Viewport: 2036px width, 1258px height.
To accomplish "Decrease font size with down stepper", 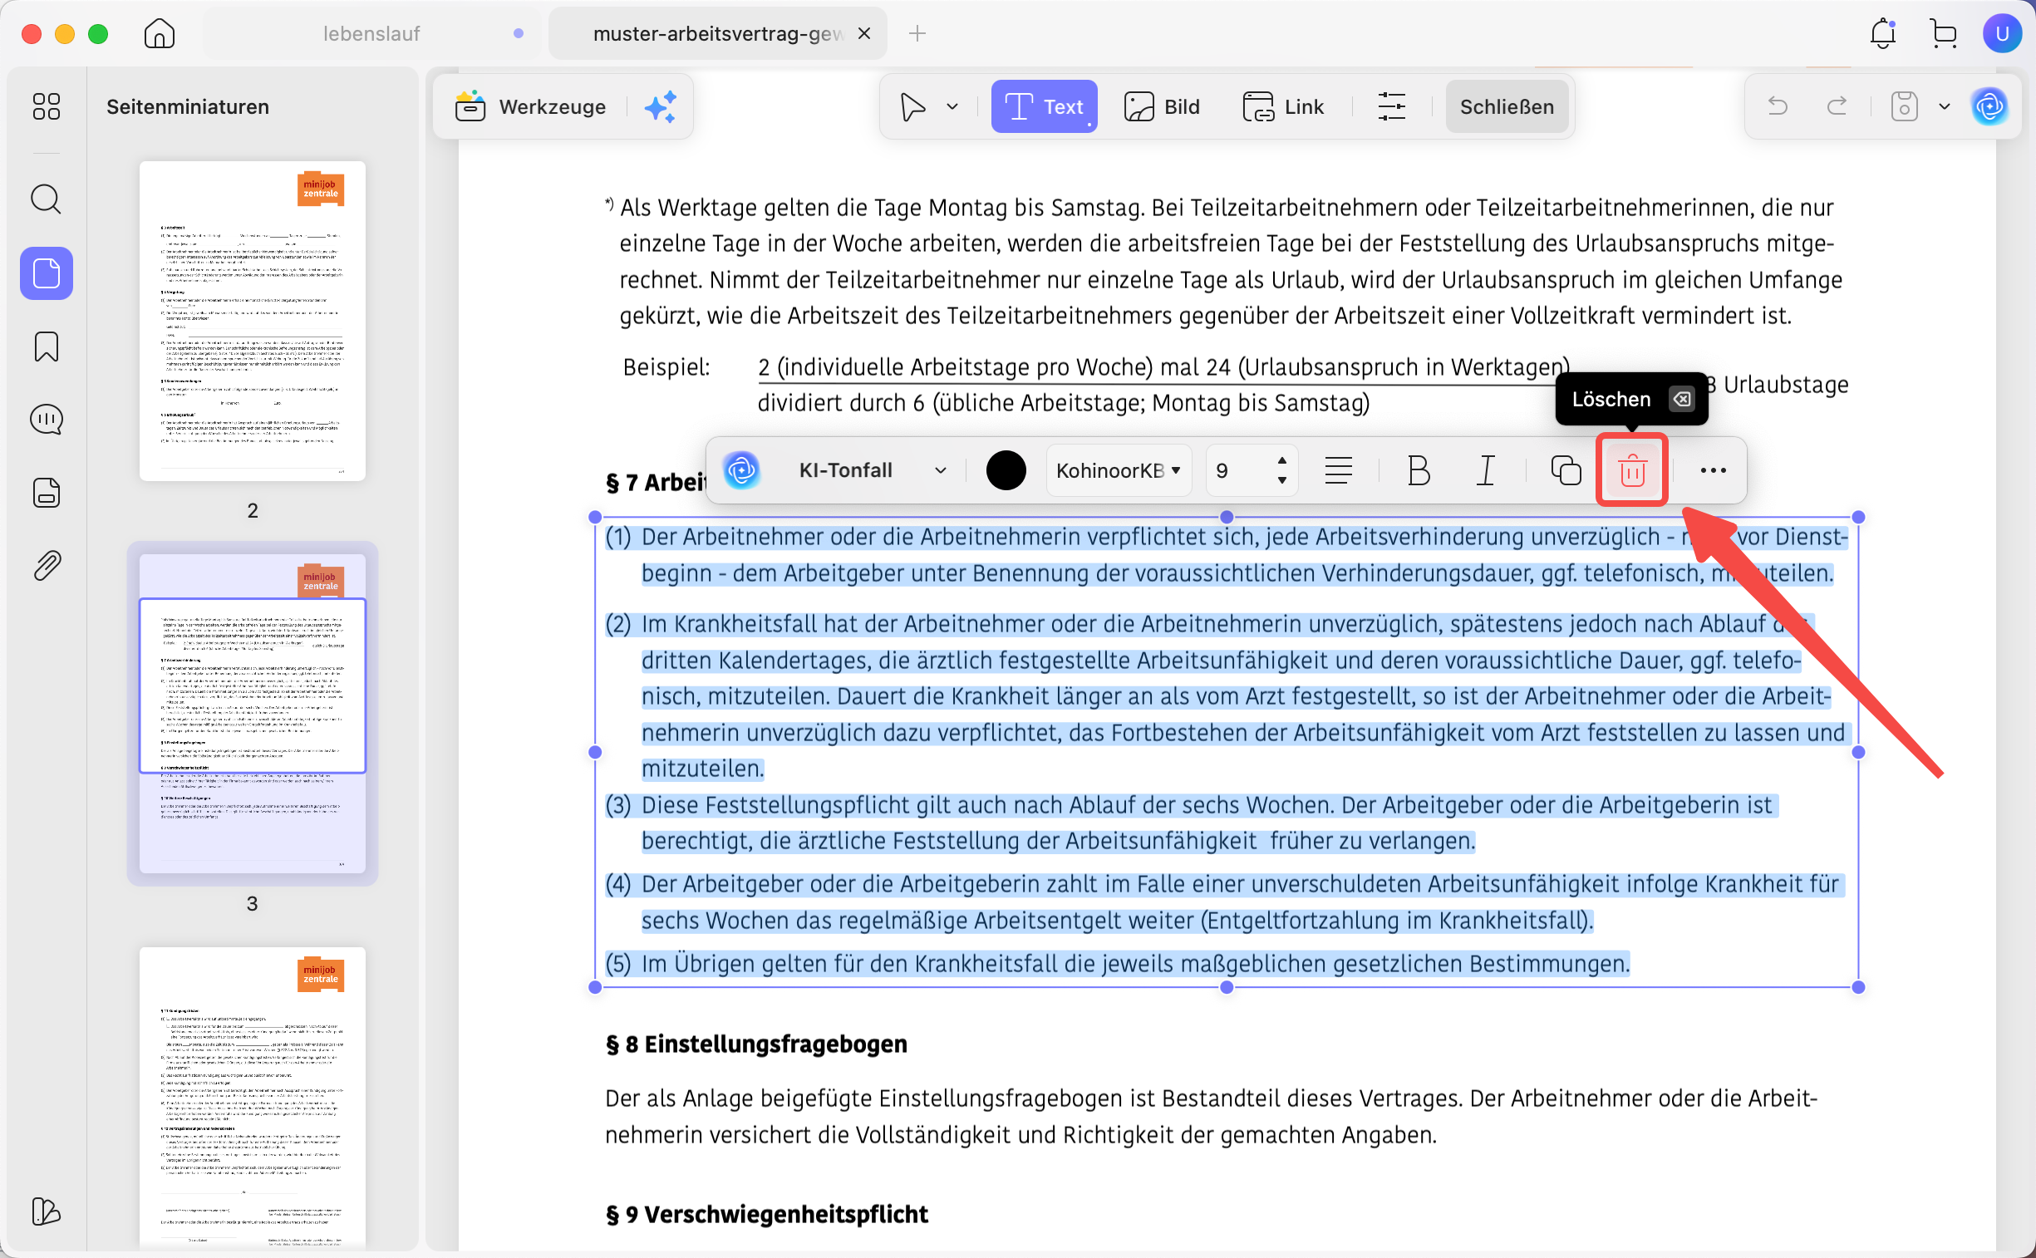I will click(x=1282, y=480).
